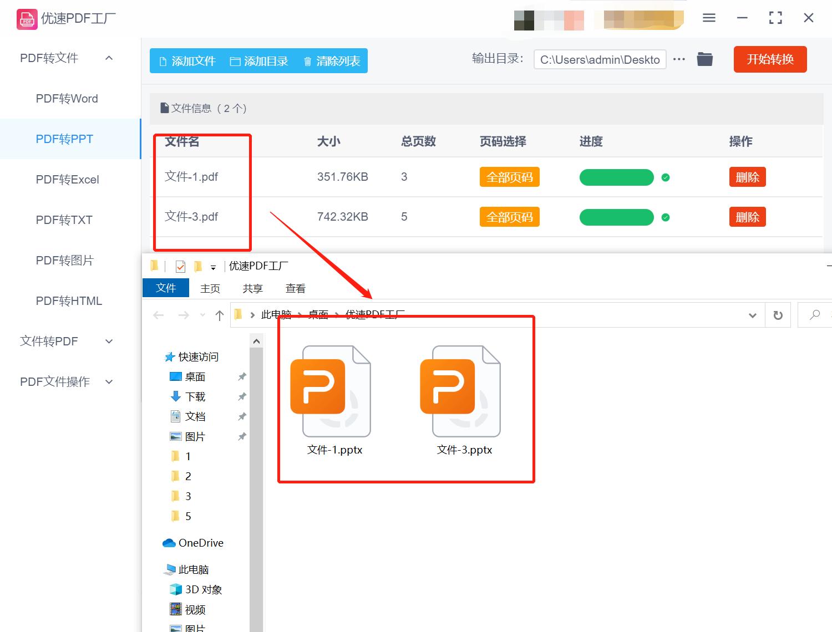Expand the PDF文件操作 section

109,381
